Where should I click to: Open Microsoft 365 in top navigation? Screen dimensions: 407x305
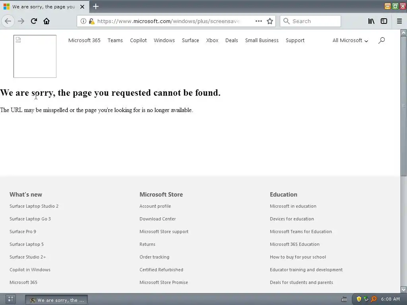click(x=84, y=41)
